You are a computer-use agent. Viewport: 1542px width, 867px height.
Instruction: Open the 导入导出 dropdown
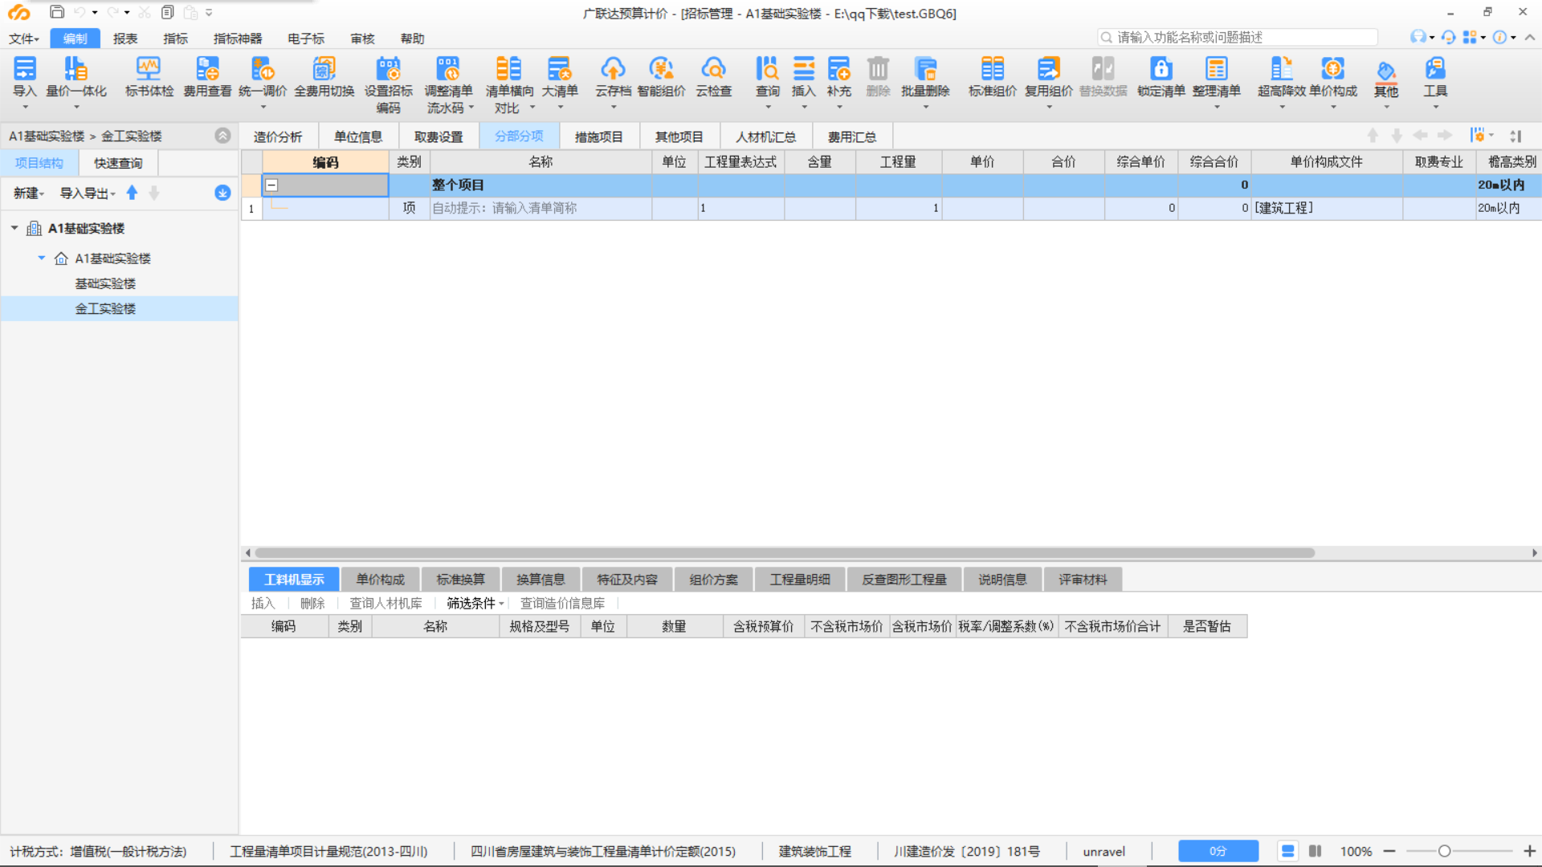88,193
